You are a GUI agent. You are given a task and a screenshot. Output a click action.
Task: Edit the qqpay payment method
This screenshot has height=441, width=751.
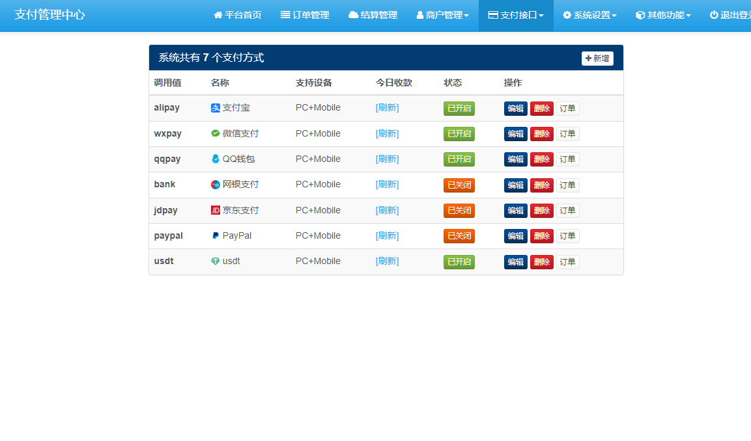(515, 159)
